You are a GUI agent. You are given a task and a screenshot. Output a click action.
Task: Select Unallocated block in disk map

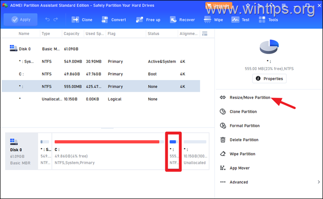coord(195,151)
